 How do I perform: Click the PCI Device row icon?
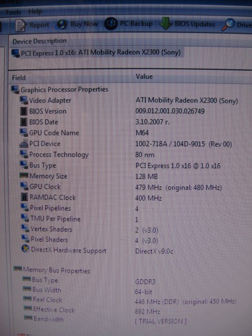[x=24, y=143]
